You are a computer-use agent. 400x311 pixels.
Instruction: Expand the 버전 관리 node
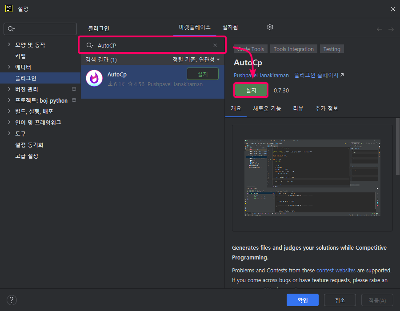coord(9,89)
